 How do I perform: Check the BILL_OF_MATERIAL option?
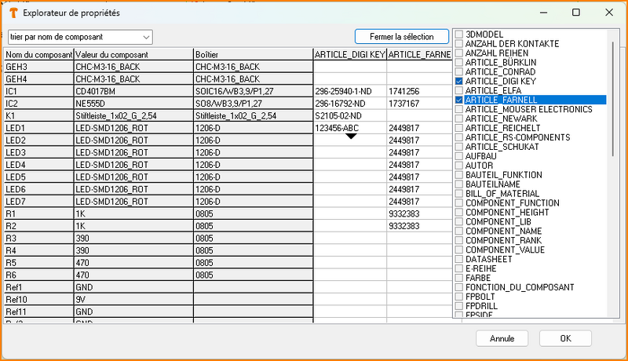tap(459, 193)
